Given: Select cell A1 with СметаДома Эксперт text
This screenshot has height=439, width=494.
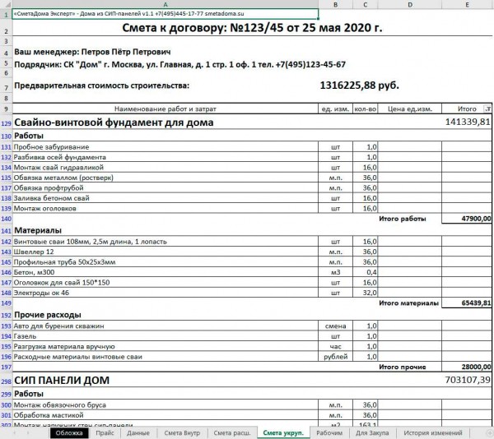Looking at the screenshot, I should click(x=165, y=14).
